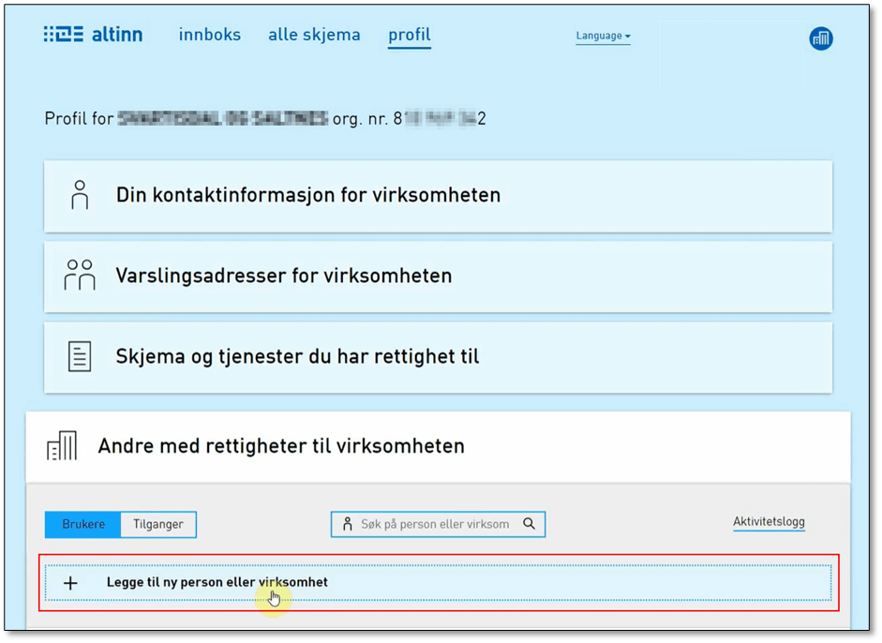Screen dimensions: 882x643
Task: Expand Varslingsadresser for virksomheten panel
Action: click(283, 276)
